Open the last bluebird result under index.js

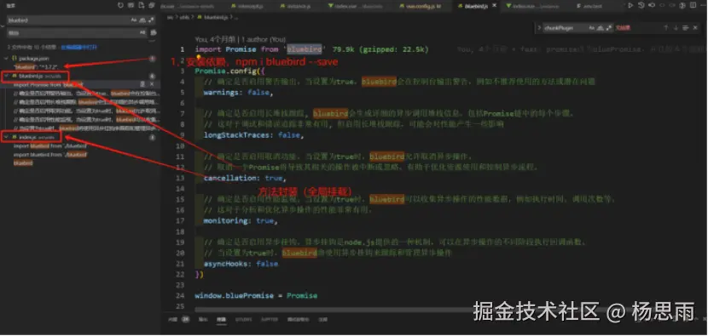[x=23, y=163]
